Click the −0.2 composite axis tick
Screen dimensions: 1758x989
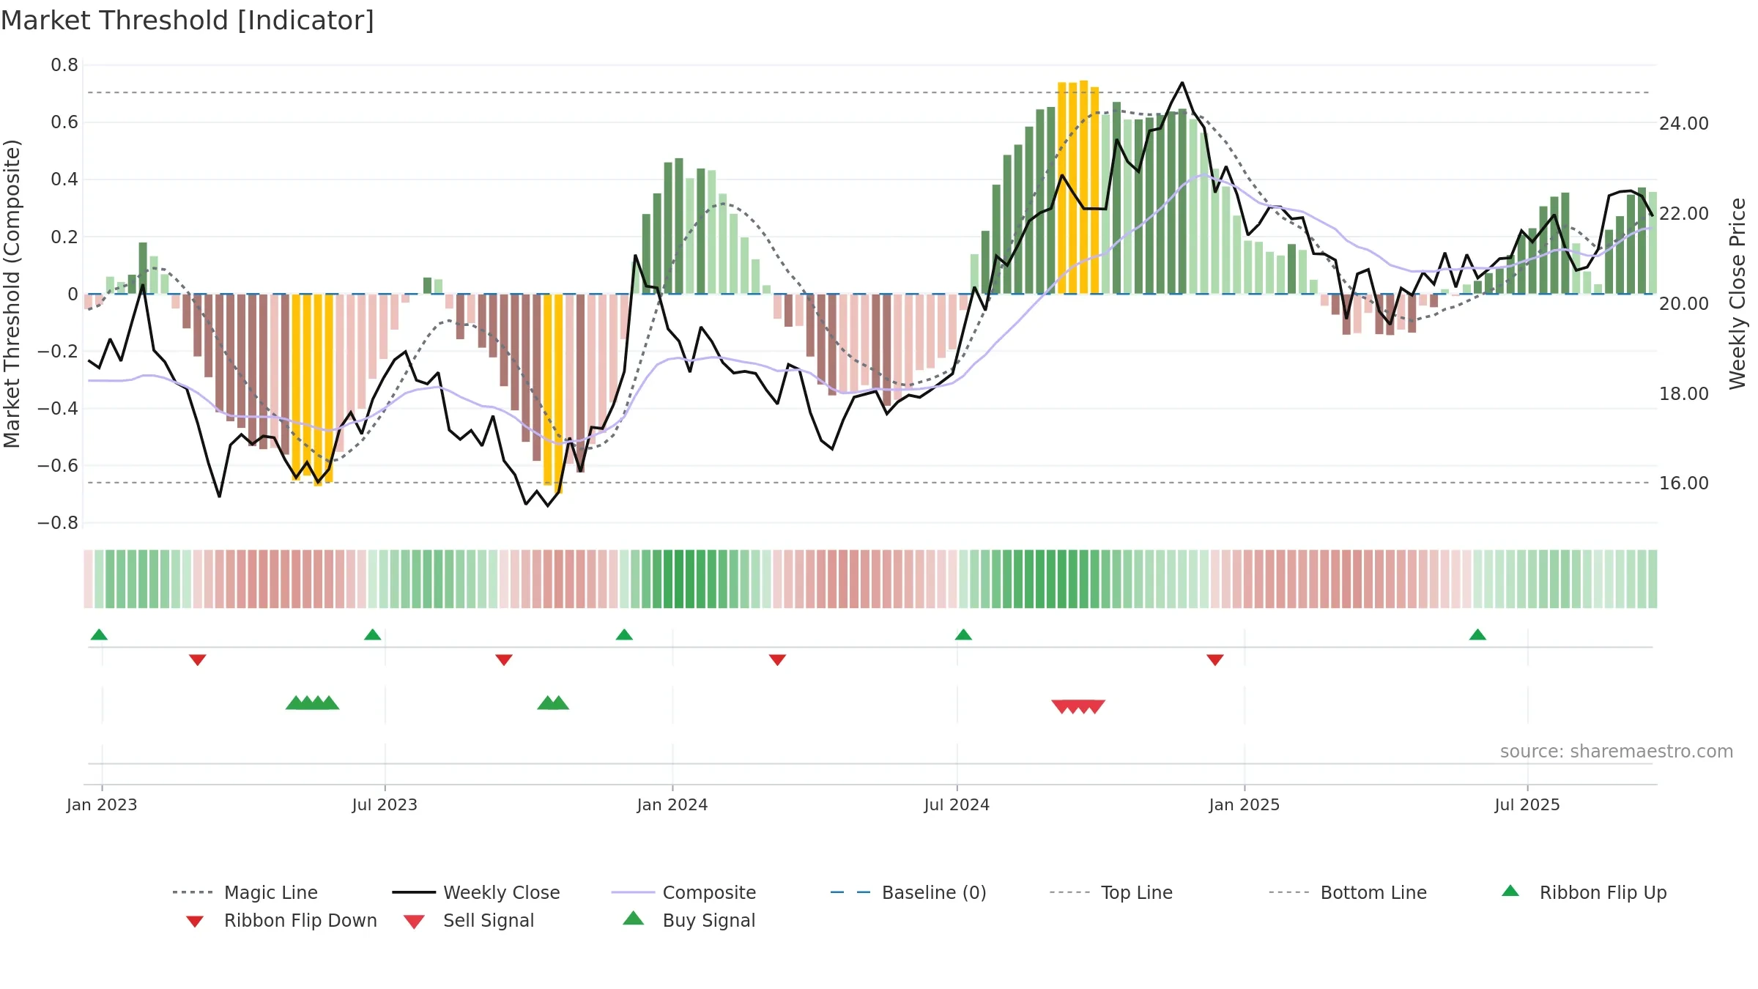58,351
